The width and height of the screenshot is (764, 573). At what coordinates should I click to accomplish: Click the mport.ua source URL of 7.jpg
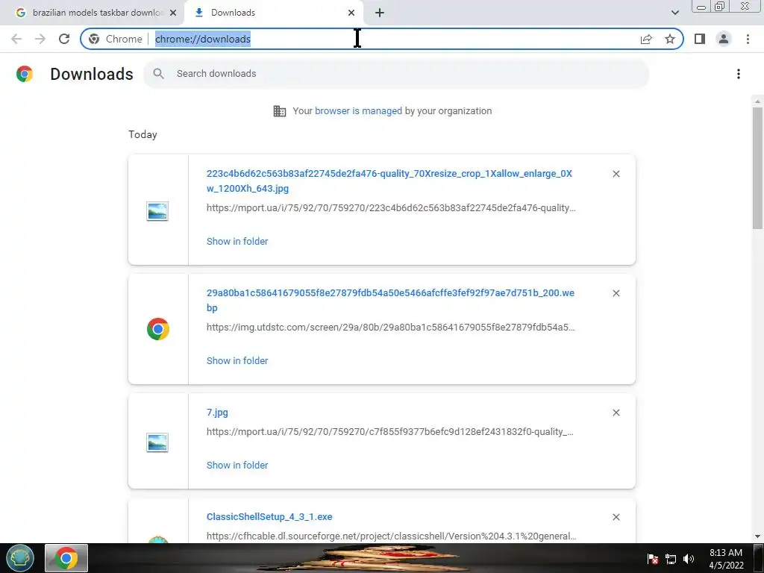pyautogui.click(x=389, y=432)
